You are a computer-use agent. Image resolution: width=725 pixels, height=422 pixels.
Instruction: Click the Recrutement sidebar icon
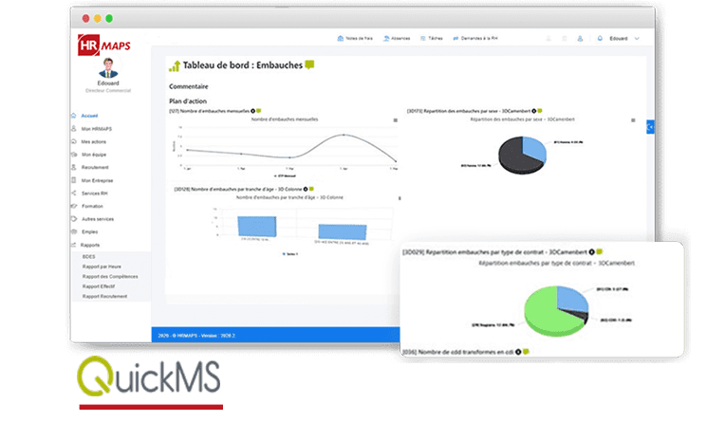pos(73,167)
